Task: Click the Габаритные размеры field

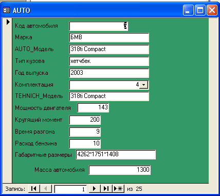Action: (x=116, y=154)
